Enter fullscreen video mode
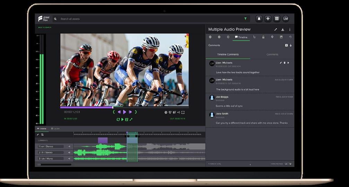The width and height of the screenshot is (349, 187). [183, 112]
